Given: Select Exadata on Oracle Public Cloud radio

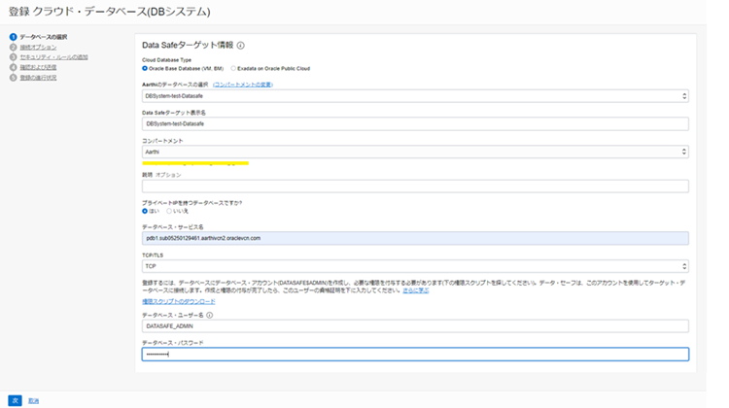Looking at the screenshot, I should click(x=235, y=69).
